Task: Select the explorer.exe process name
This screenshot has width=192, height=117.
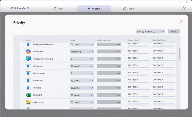Action: 38,102
